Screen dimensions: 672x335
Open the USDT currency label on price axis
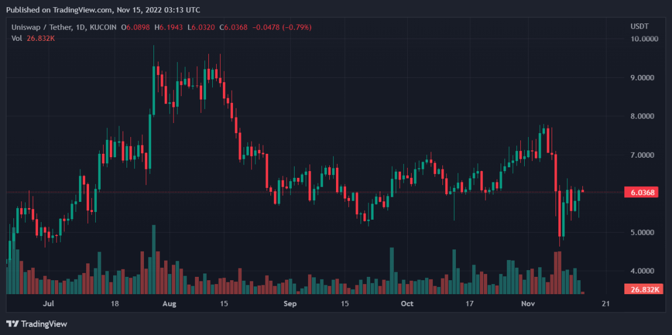(638, 27)
